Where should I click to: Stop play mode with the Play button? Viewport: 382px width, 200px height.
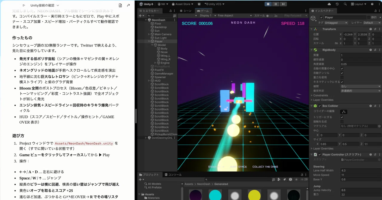(268, 4)
